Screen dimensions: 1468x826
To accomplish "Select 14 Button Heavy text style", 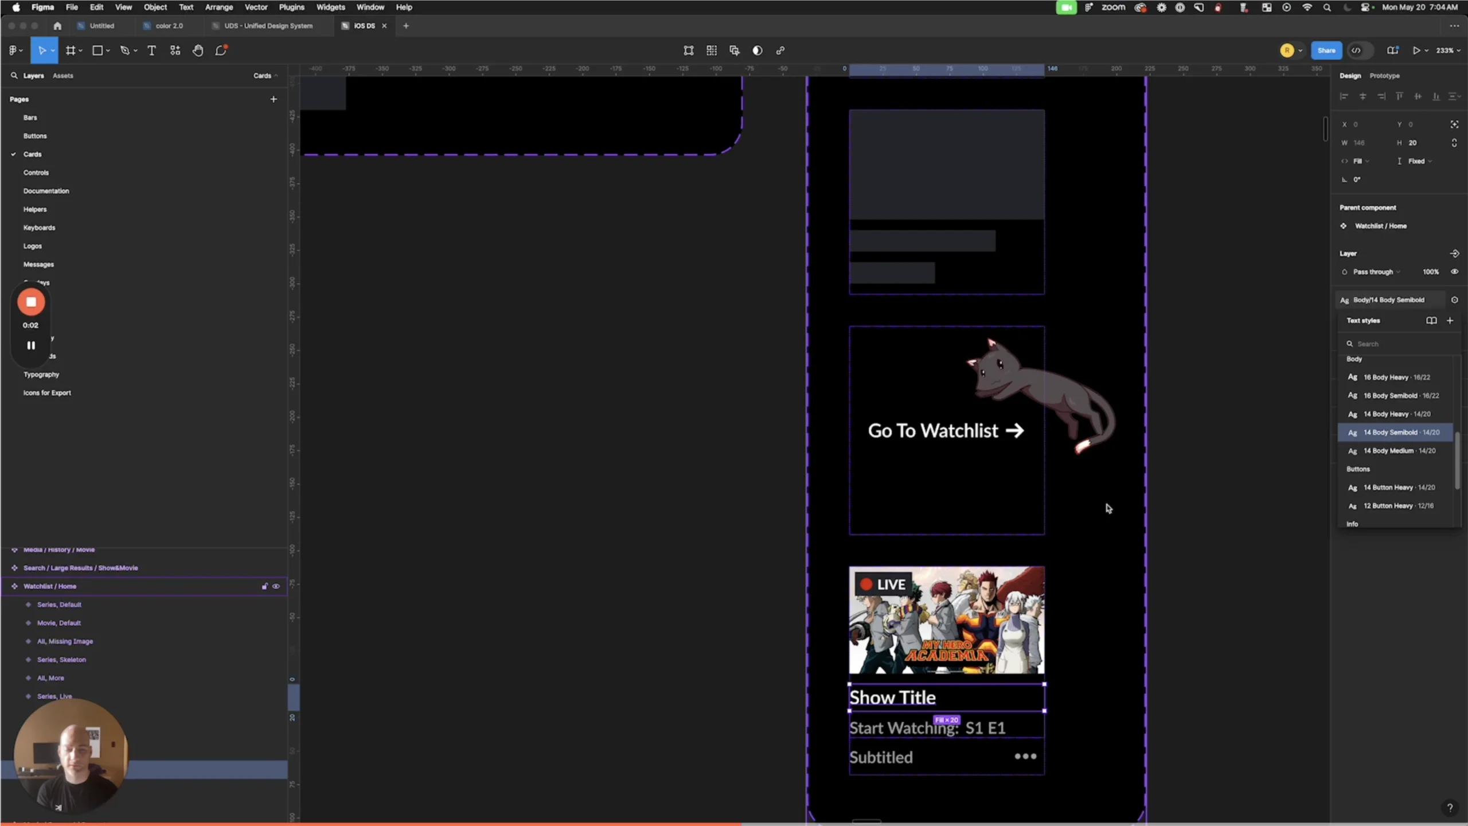I will click(1396, 488).
